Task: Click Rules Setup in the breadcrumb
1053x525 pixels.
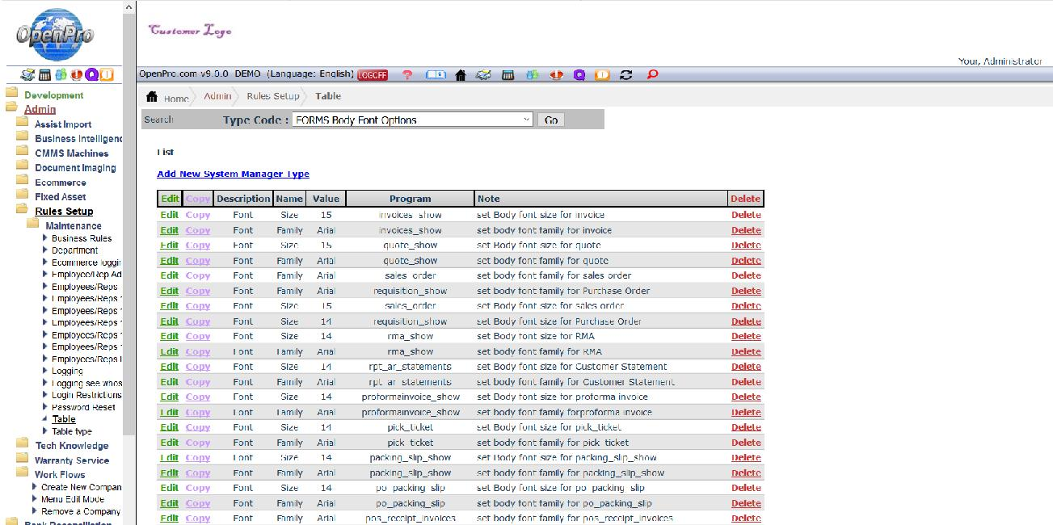Action: pyautogui.click(x=273, y=96)
